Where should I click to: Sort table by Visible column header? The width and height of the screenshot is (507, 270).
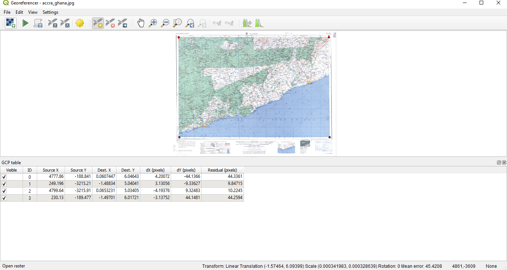tap(12, 170)
